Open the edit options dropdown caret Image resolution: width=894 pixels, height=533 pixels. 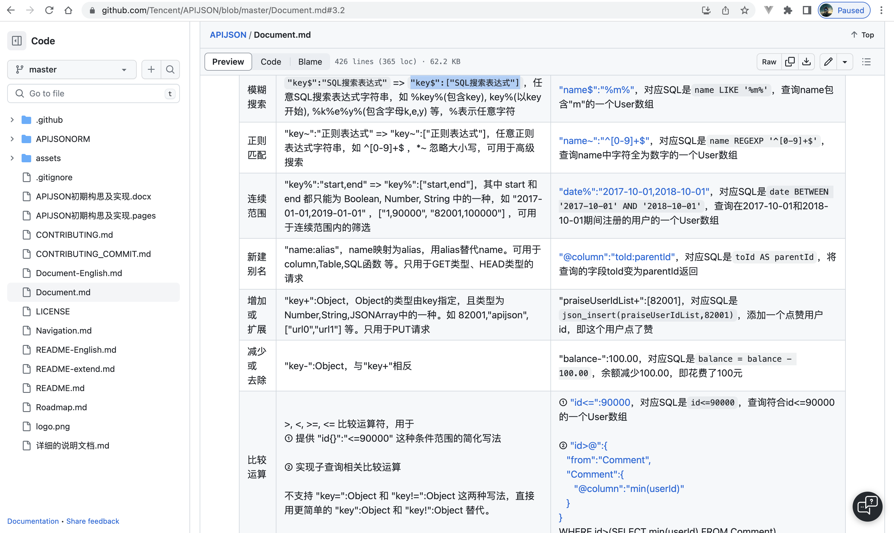[845, 61]
